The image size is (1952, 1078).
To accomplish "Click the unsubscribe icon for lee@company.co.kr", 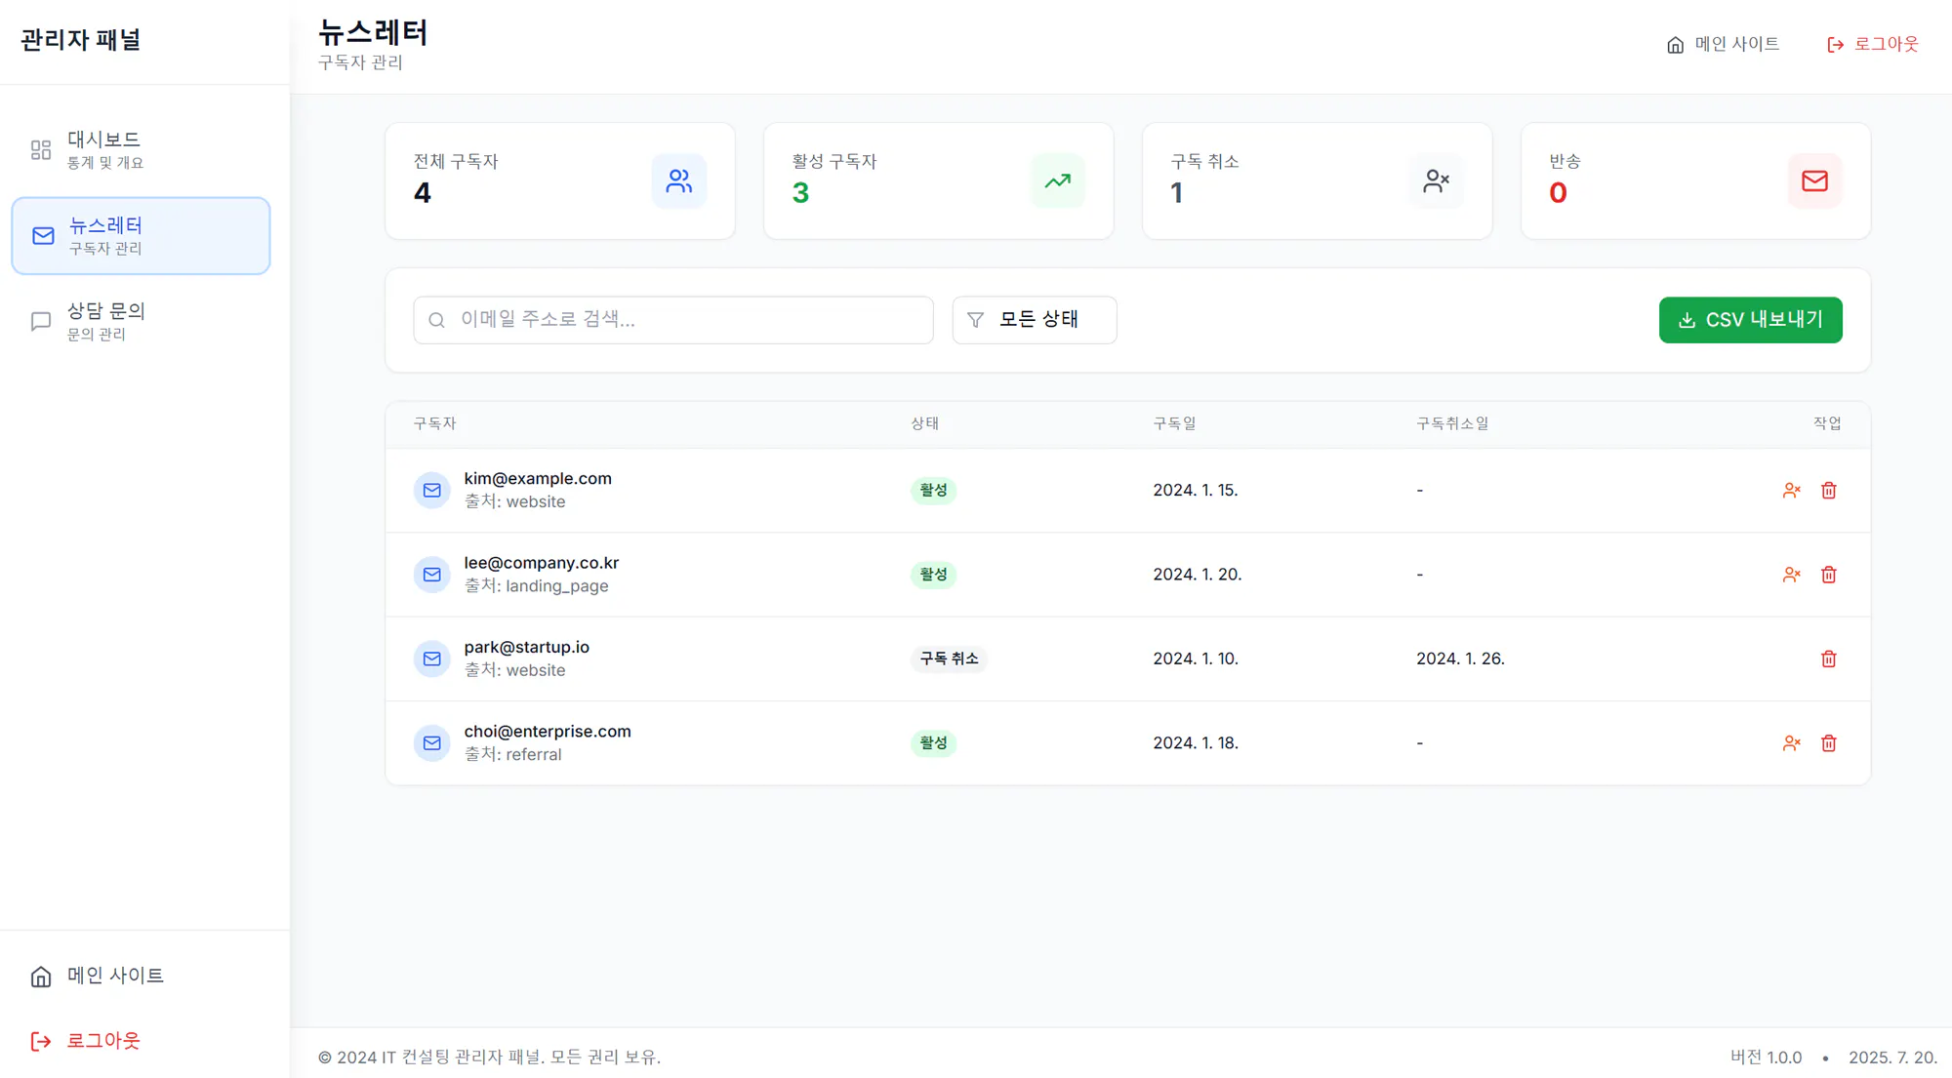I will (x=1791, y=575).
